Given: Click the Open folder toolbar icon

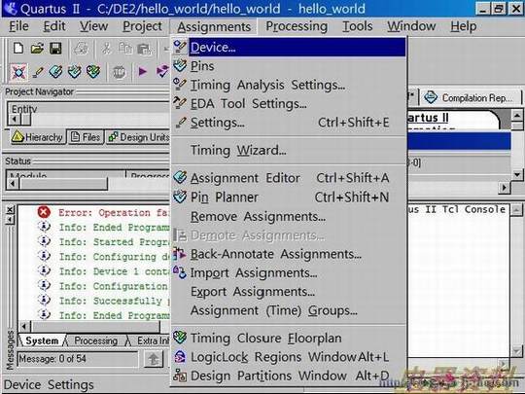Looking at the screenshot, I should pos(37,49).
